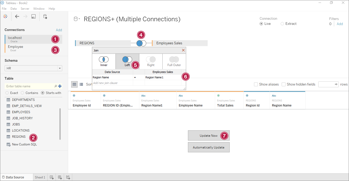Screen dimensions: 349x181
Task: Create a new dashboard tab icon
Action: (60, 177)
